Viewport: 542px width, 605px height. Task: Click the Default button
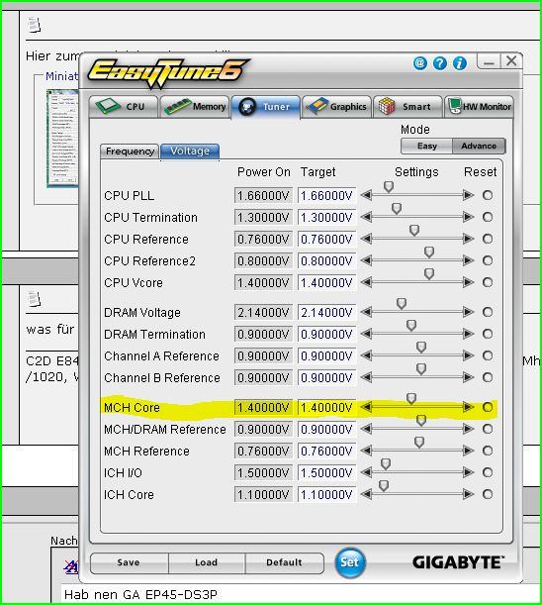click(x=284, y=562)
